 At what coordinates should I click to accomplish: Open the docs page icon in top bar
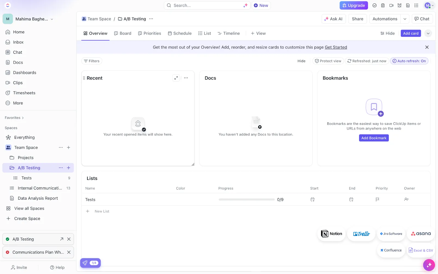point(408,5)
